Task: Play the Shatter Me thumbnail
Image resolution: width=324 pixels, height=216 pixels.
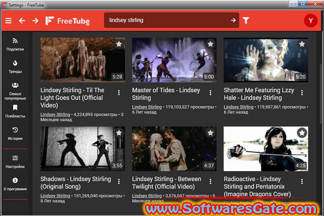Action: click(x=266, y=60)
